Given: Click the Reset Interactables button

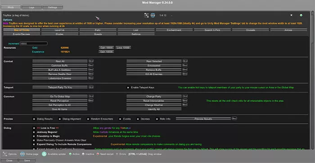Looking at the screenshot, I should tap(154, 101).
